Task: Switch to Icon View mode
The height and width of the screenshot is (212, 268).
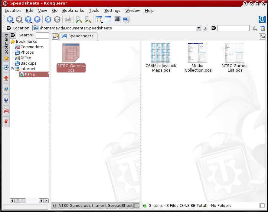Action: click(x=99, y=19)
